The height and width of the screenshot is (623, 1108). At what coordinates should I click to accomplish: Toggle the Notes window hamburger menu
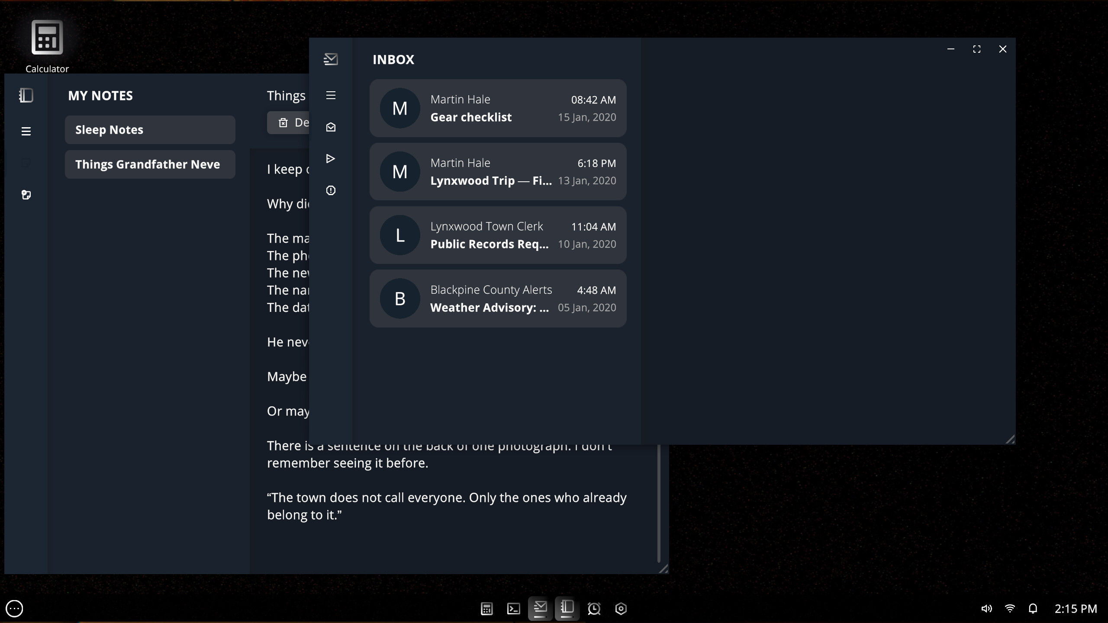click(x=26, y=131)
